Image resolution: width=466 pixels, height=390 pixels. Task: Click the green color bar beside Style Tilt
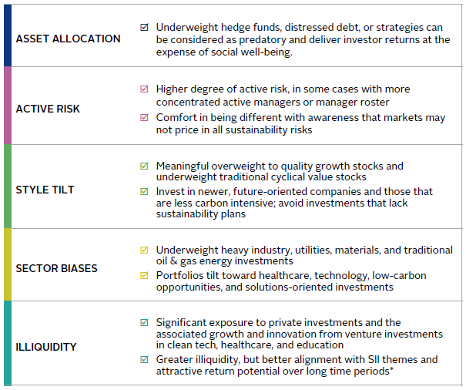(8, 187)
